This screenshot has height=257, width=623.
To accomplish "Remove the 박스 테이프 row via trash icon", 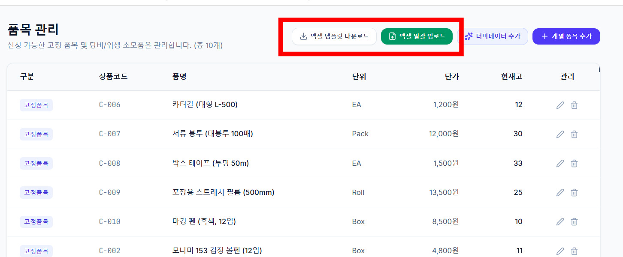I will click(574, 163).
